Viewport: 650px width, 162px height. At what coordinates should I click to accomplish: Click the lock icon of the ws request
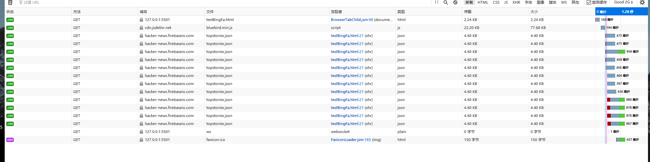click(x=141, y=132)
